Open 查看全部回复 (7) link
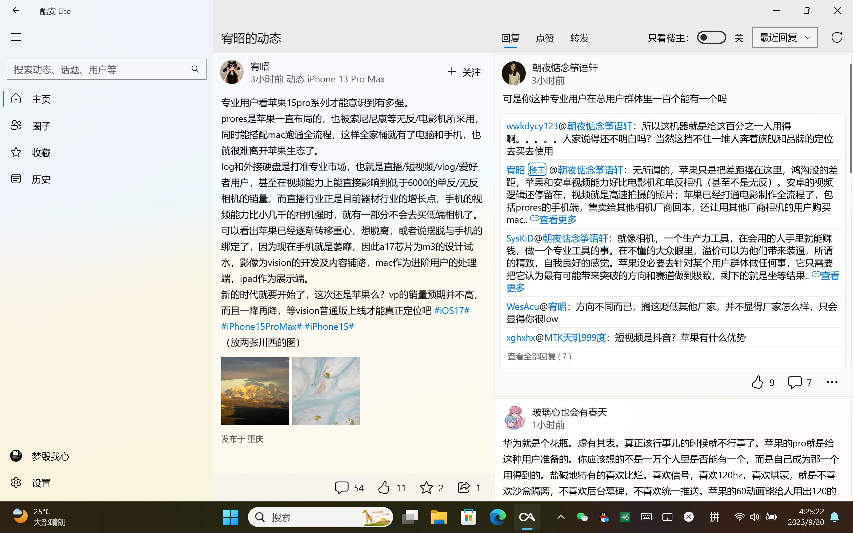The height and width of the screenshot is (533, 853). pyautogui.click(x=539, y=356)
